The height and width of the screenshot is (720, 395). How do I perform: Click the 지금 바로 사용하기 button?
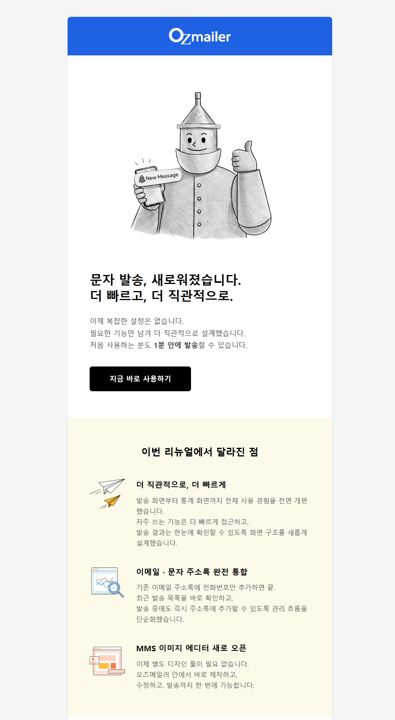(140, 379)
